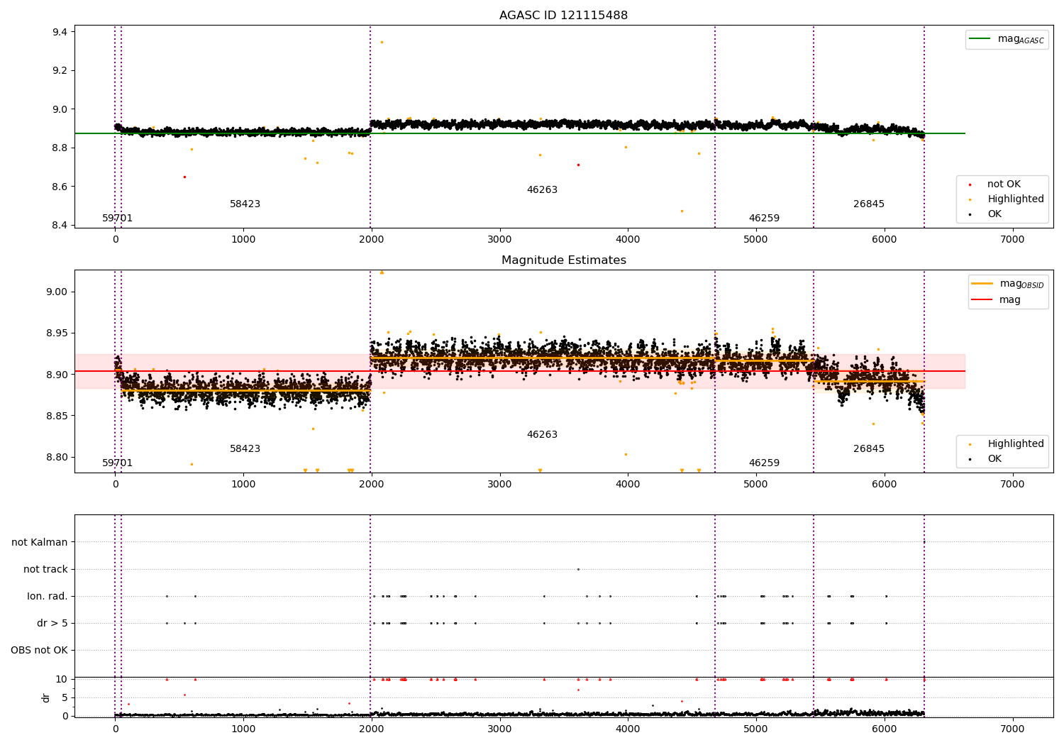This screenshot has height=745, width=1064.
Task: Click the red not-OK point near 8.65 magnitude
Action: coord(184,177)
